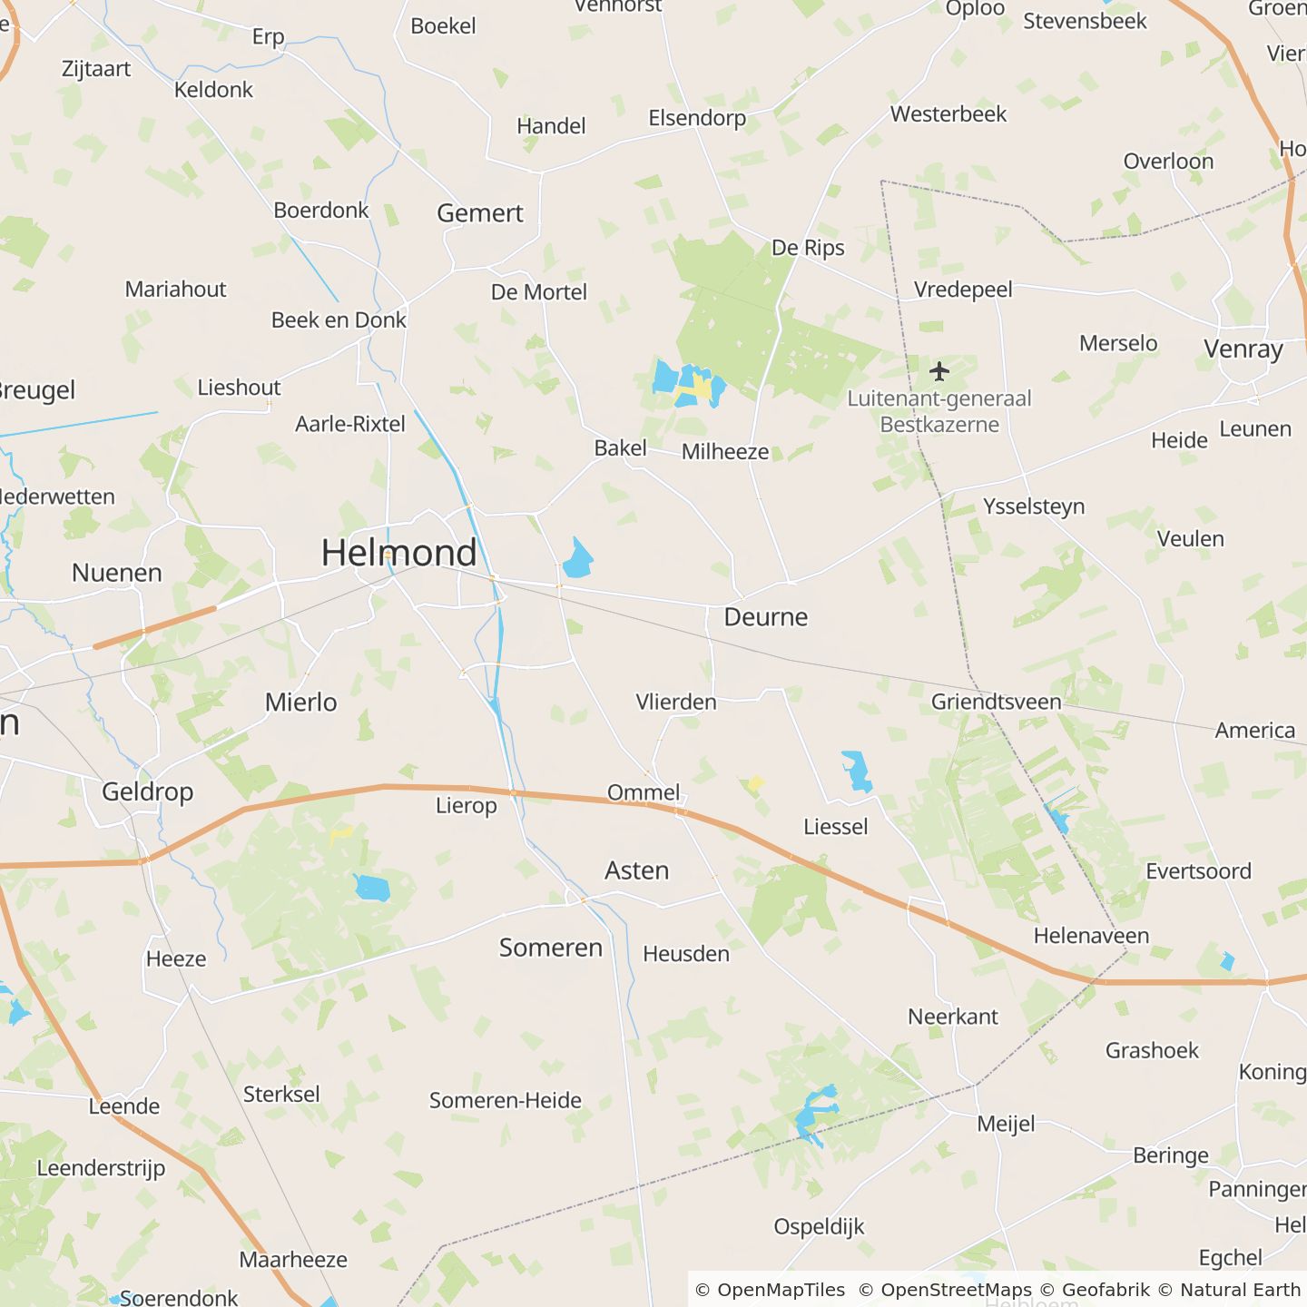Click the Milheeze village label

tap(725, 452)
